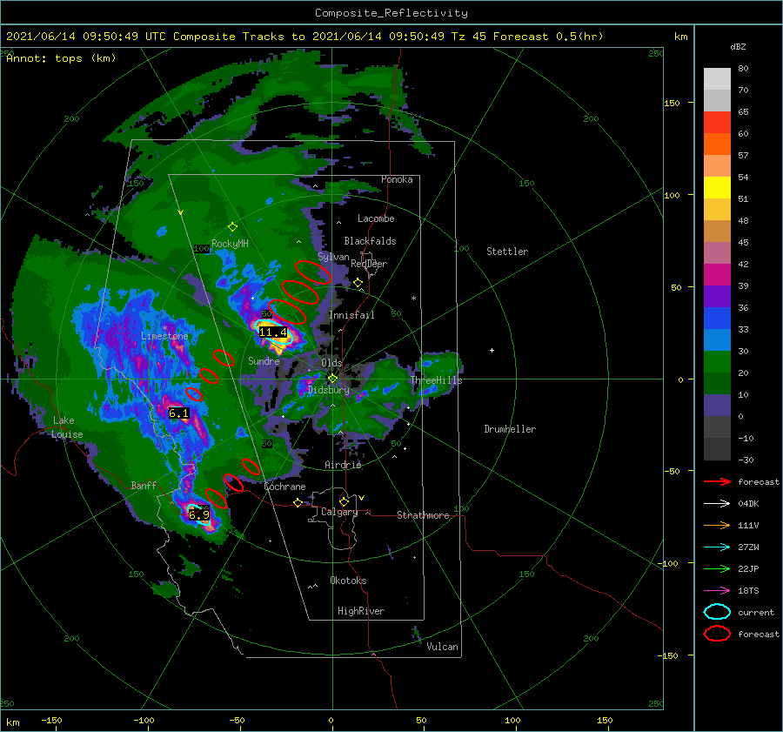Click the red forecast arrow legend icon
The width and height of the screenshot is (783, 732).
[x=717, y=481]
